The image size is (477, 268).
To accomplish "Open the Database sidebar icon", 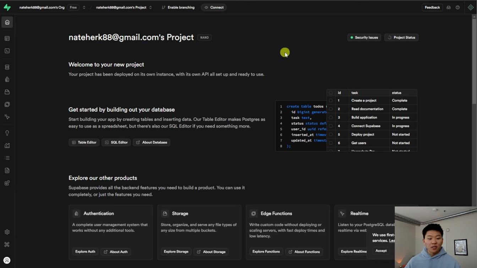I will tap(7, 67).
